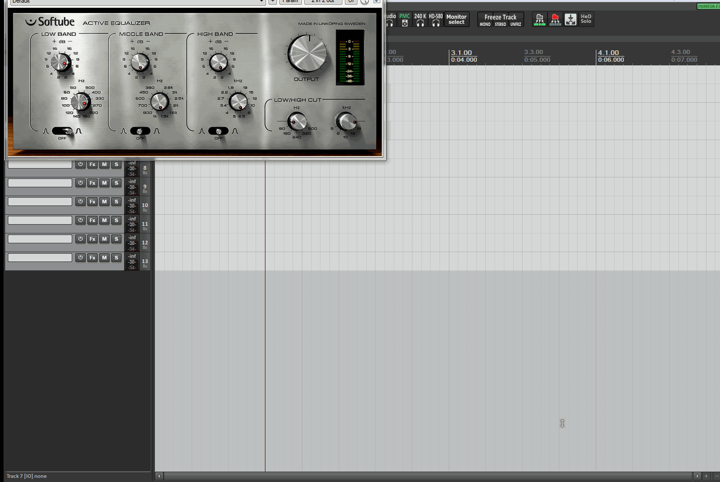Click the Monitor select button
The width and height of the screenshot is (720, 482).
click(457, 19)
